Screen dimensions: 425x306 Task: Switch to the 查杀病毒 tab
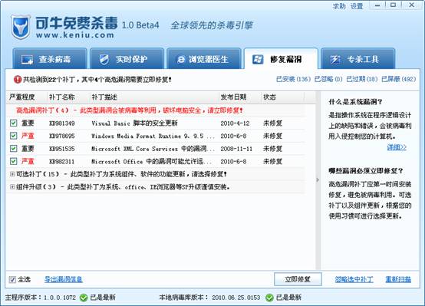[50, 59]
